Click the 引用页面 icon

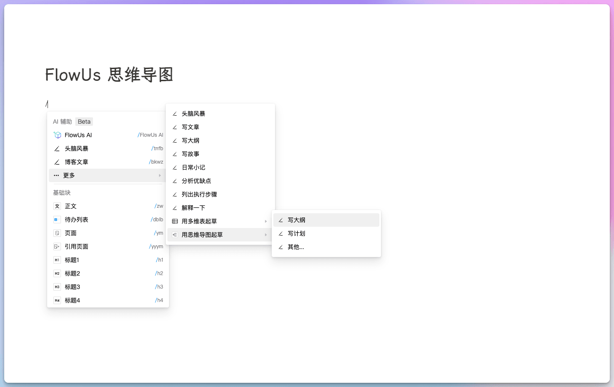pyautogui.click(x=57, y=247)
